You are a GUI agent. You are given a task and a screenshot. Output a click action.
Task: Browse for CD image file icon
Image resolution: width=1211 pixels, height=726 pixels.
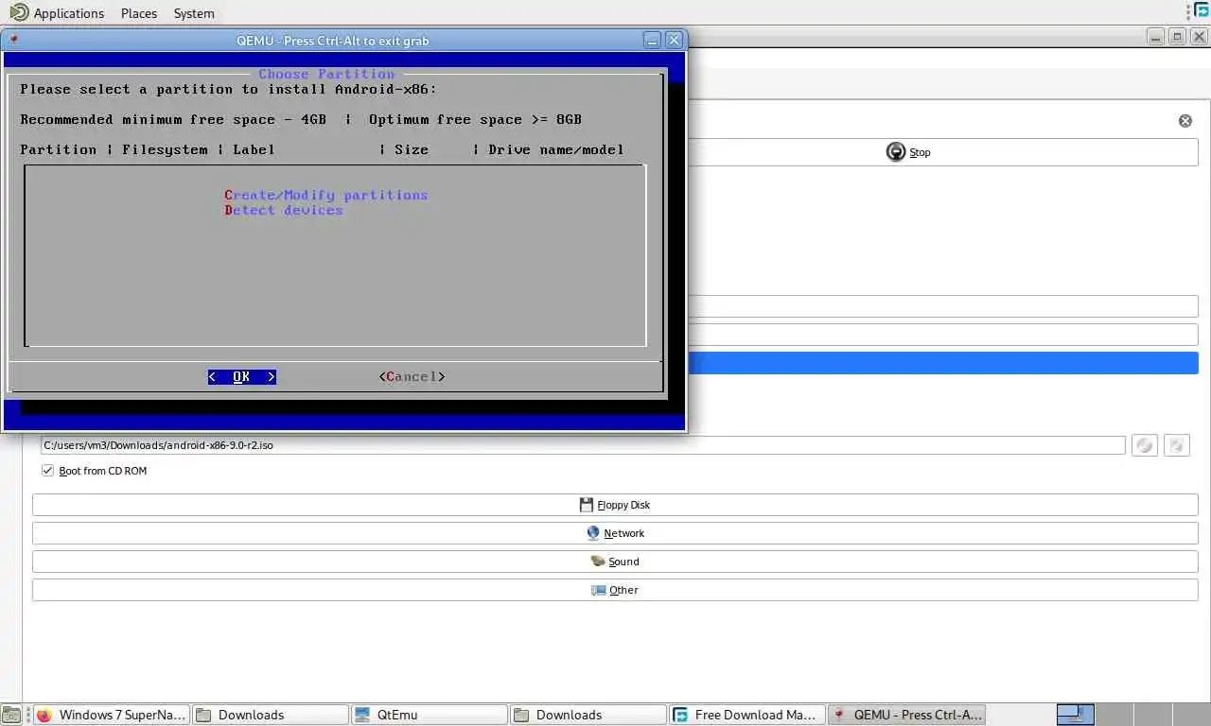click(1145, 445)
